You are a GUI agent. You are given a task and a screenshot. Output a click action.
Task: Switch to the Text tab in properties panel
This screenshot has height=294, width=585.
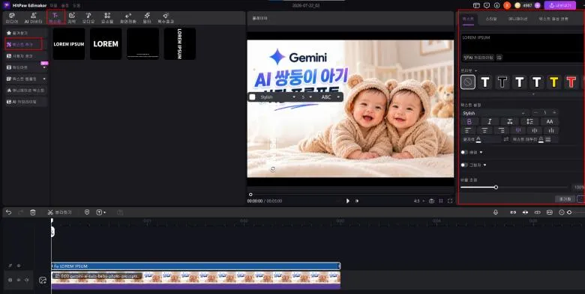[468, 19]
